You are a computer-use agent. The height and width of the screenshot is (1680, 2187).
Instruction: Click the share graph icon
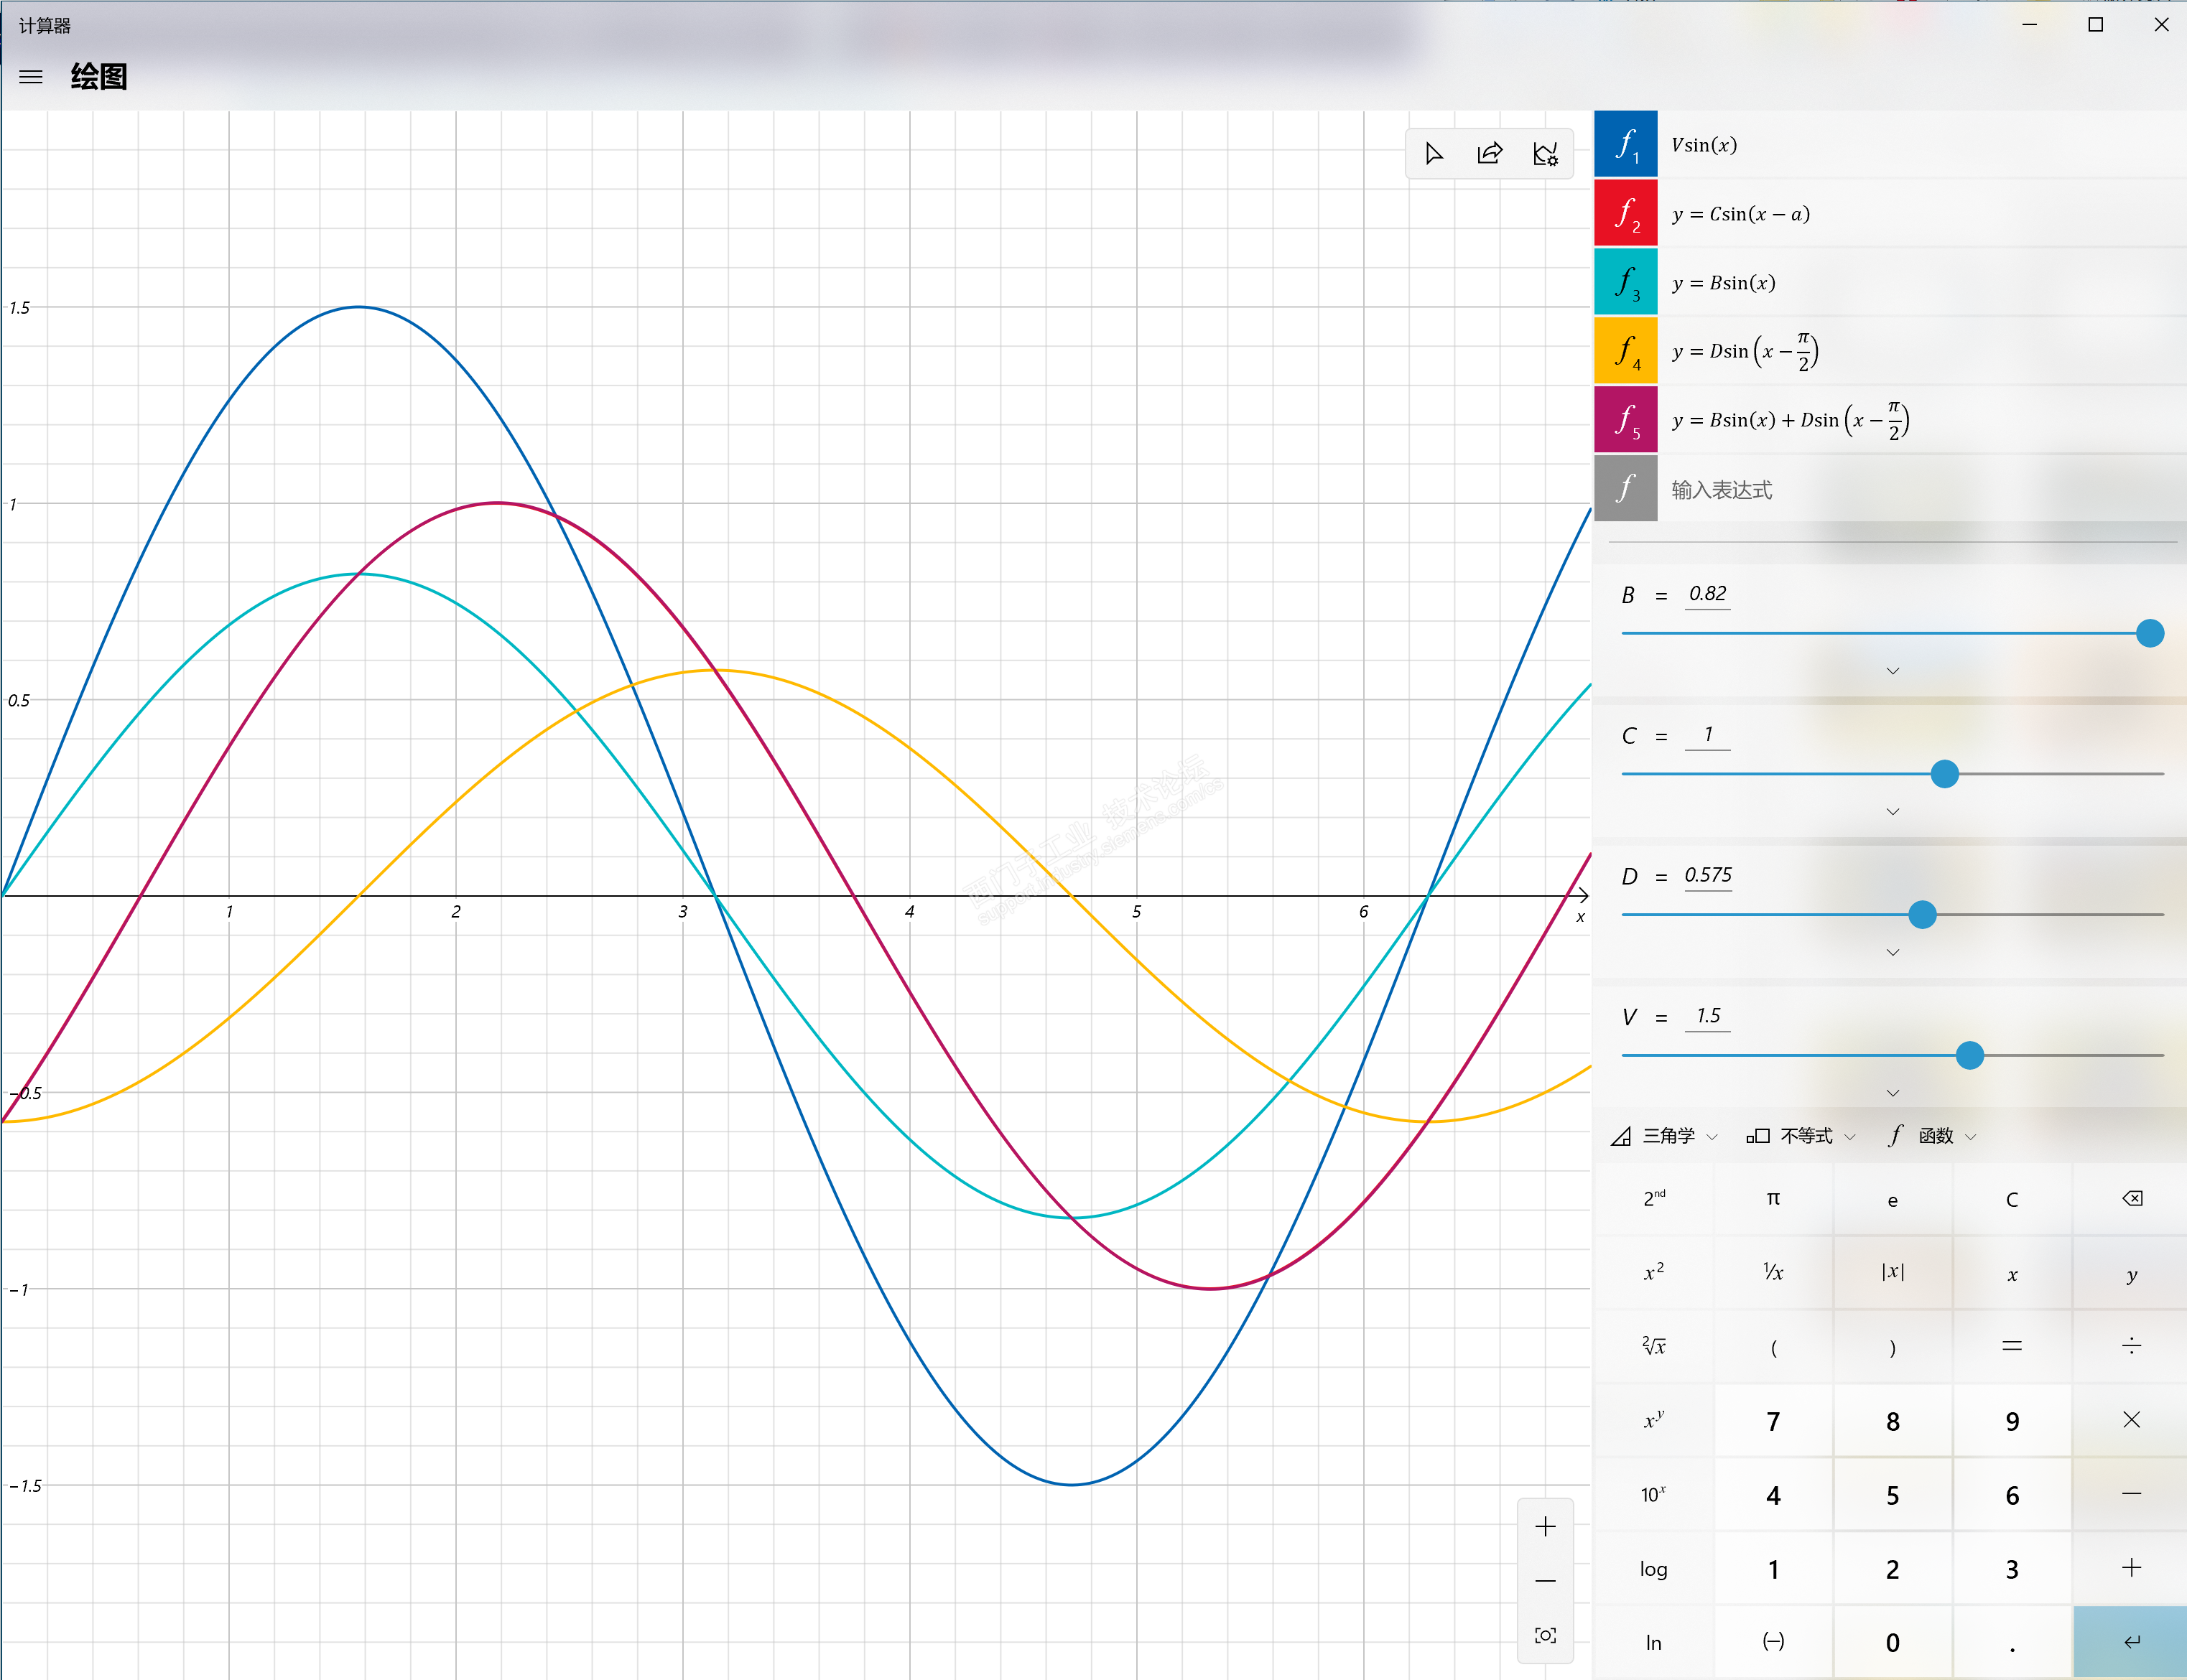click(1490, 154)
